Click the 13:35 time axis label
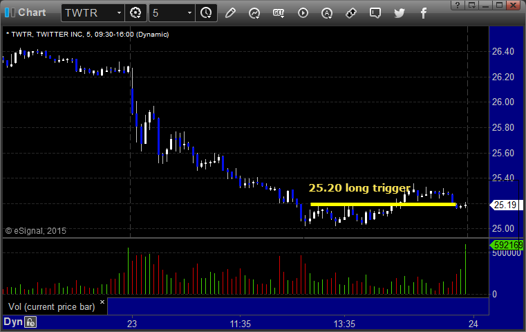The image size is (526, 332). pyautogui.click(x=344, y=324)
